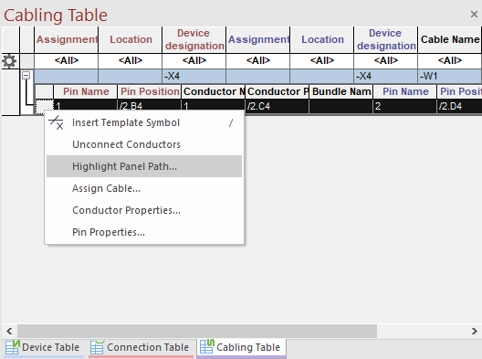This screenshot has width=482, height=359.
Task: Open Assign Cable... from context menu
Action: (x=144, y=188)
